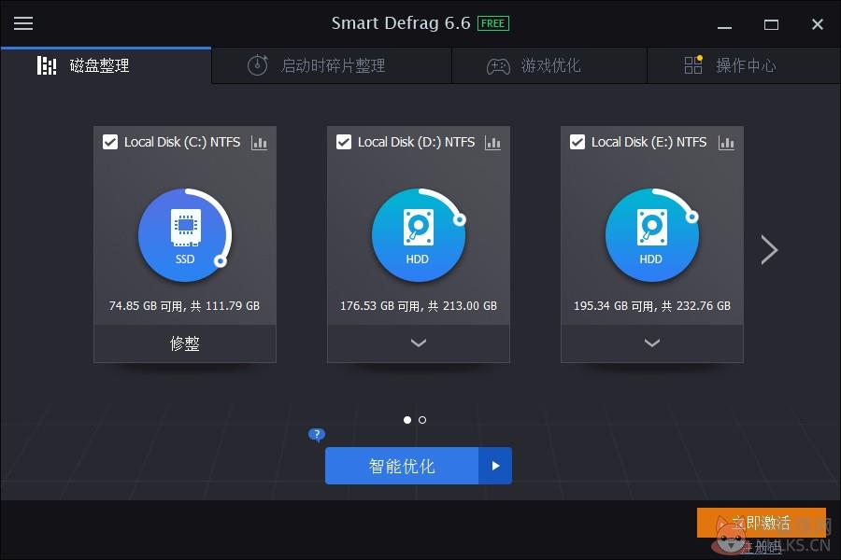Close the Smart Defrag window

click(x=818, y=24)
